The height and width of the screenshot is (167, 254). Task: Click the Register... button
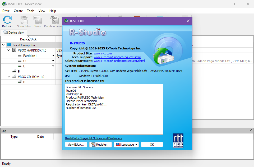point(100,145)
